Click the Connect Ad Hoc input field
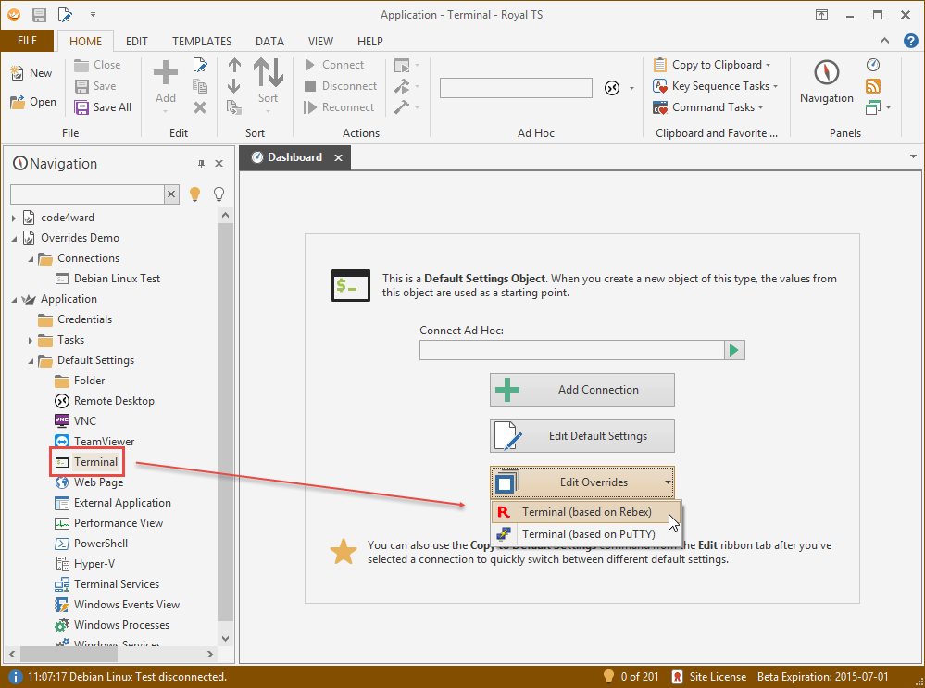The height and width of the screenshot is (688, 925). [571, 350]
